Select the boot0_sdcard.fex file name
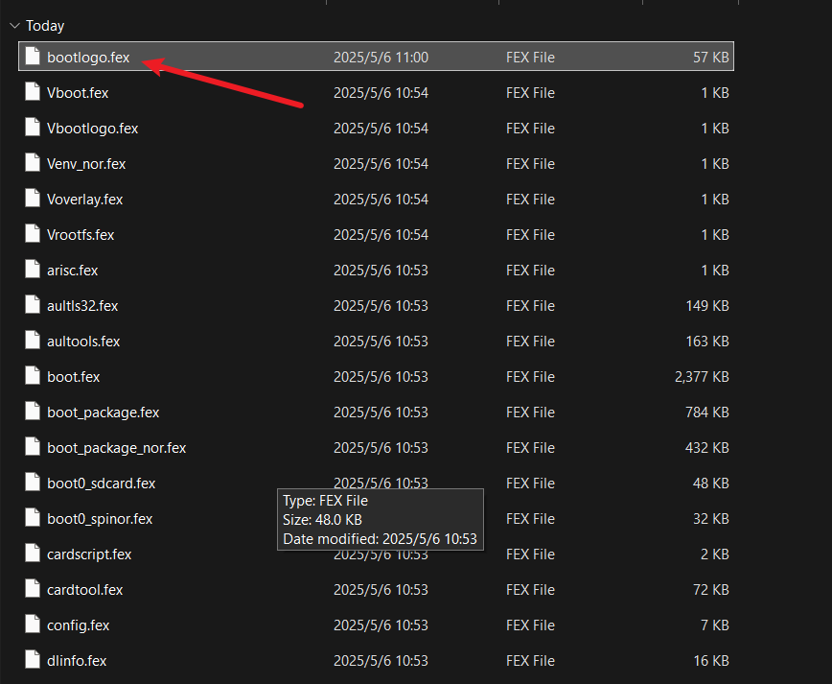832x684 pixels. 101,484
